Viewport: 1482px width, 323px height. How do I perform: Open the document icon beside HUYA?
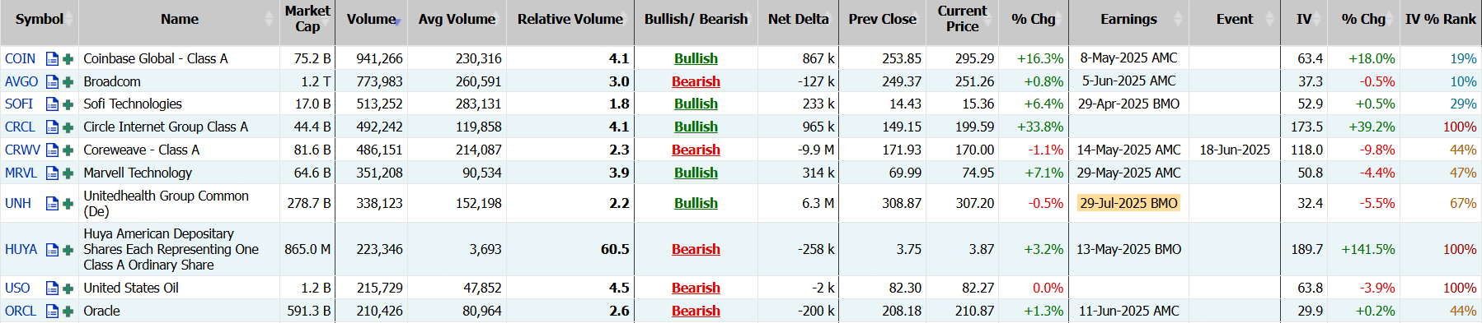click(52, 249)
